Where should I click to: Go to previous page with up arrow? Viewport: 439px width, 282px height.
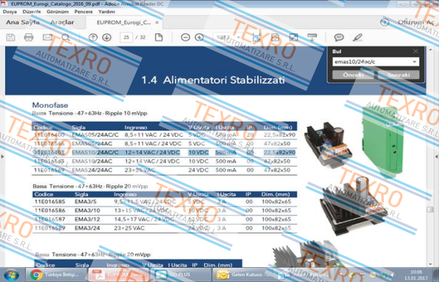pyautogui.click(x=93, y=37)
